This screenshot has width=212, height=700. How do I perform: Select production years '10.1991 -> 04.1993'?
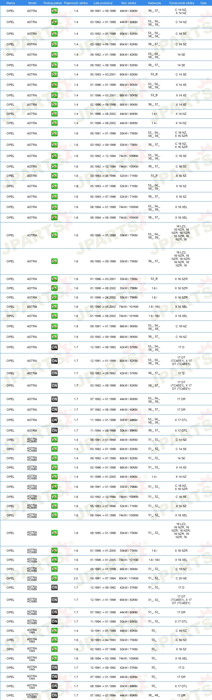[x=103, y=640]
